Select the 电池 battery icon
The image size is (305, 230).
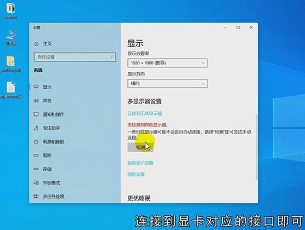click(x=36, y=156)
